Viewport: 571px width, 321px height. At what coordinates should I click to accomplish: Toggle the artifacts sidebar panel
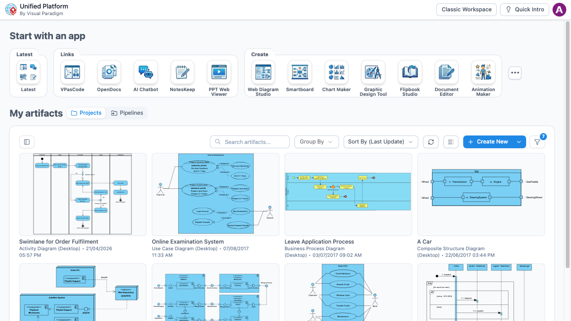click(27, 142)
